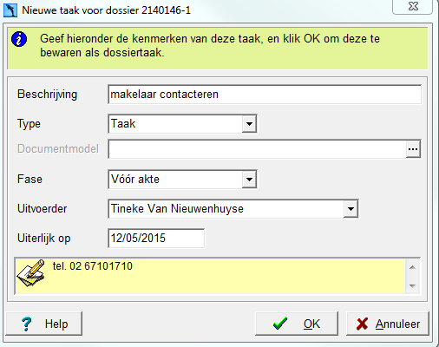The height and width of the screenshot is (347, 439).
Task: Click the red X icon on Annuleer
Action: pos(362,324)
